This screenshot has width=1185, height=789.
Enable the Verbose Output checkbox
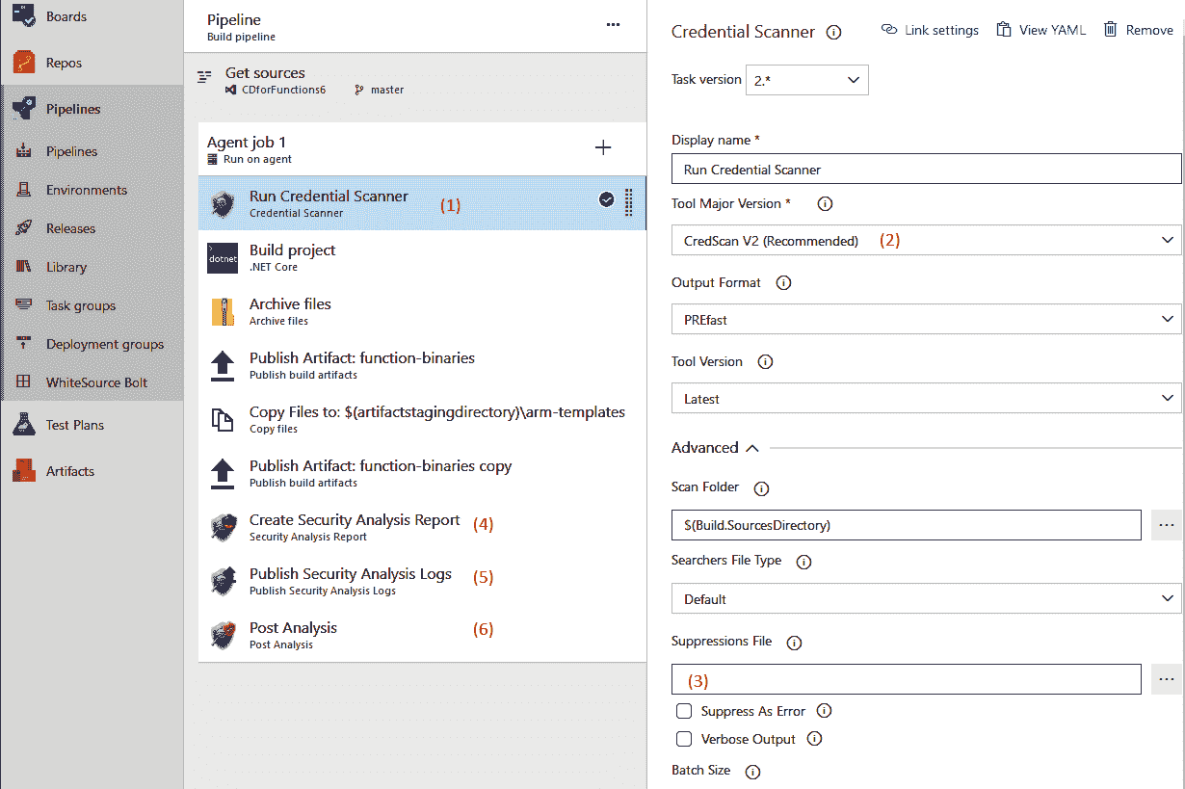tap(684, 739)
